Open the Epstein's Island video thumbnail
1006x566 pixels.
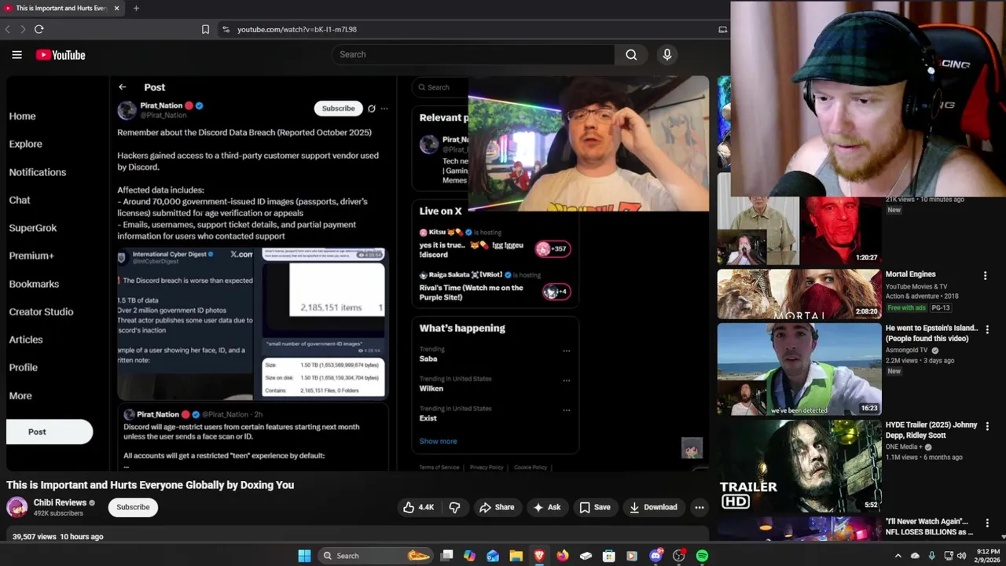pyautogui.click(x=799, y=369)
